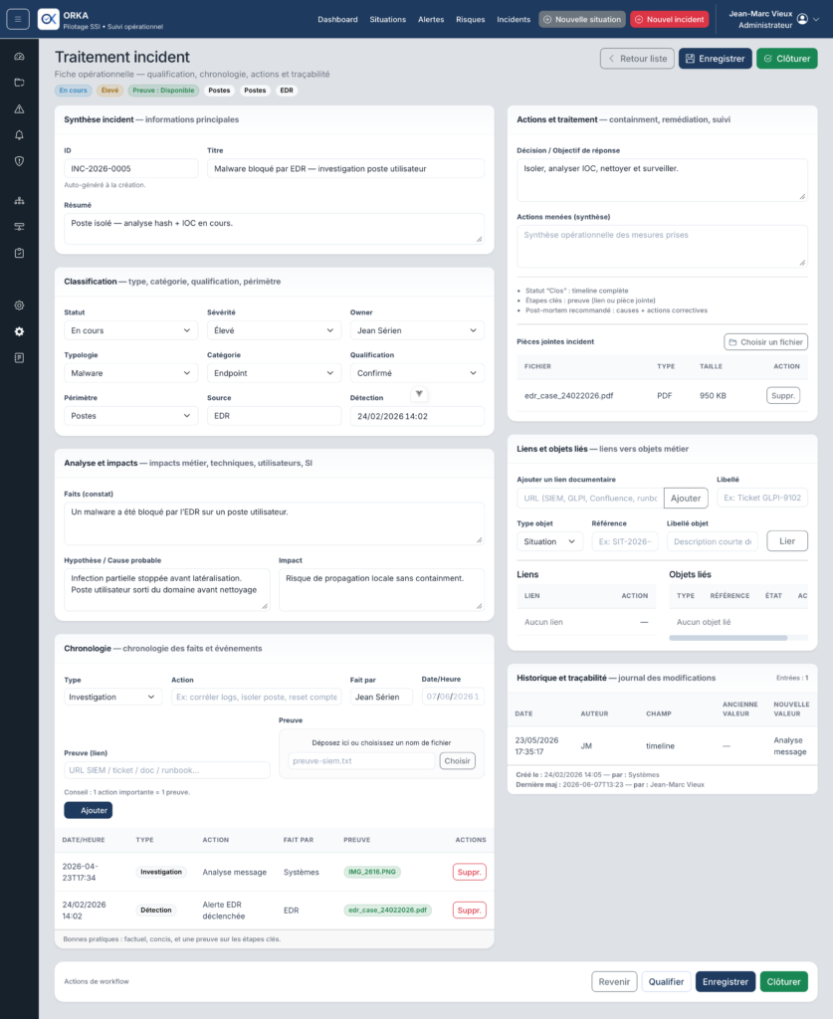
Task: Click the Référence SIT-2026 field
Action: coord(624,541)
